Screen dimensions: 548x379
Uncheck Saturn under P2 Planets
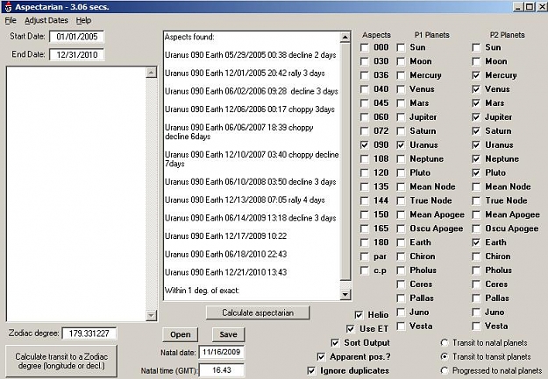coord(476,131)
